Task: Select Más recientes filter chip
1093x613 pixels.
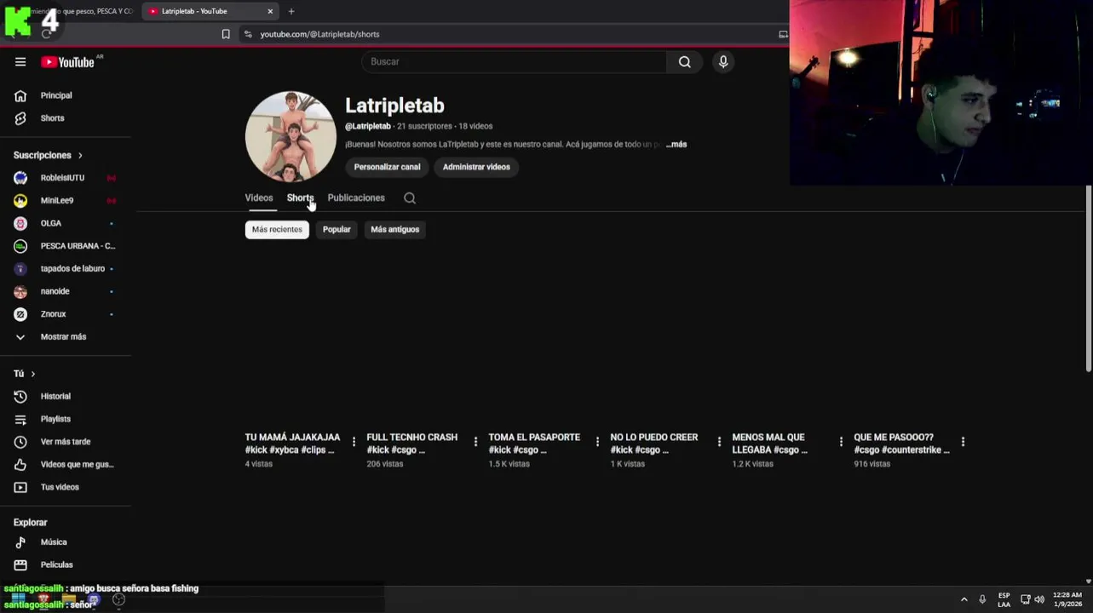Action: click(277, 229)
